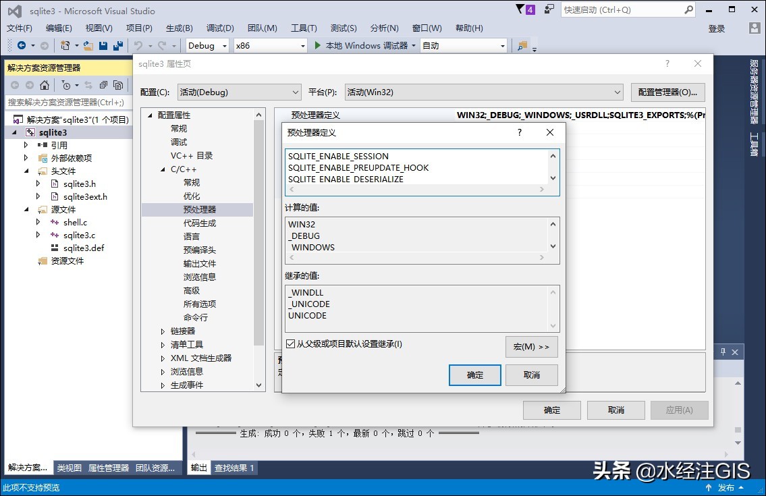
Task: Click the find in files toolbar icon
Action: pyautogui.click(x=522, y=45)
